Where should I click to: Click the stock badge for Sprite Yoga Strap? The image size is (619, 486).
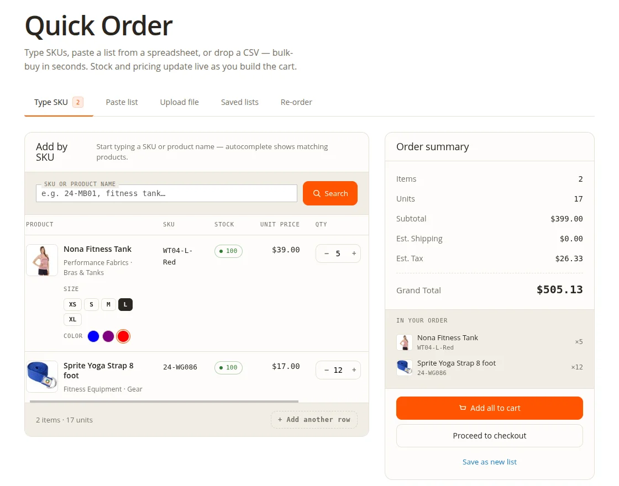tap(228, 367)
